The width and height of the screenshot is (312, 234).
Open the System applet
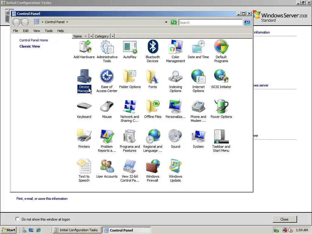click(x=198, y=139)
